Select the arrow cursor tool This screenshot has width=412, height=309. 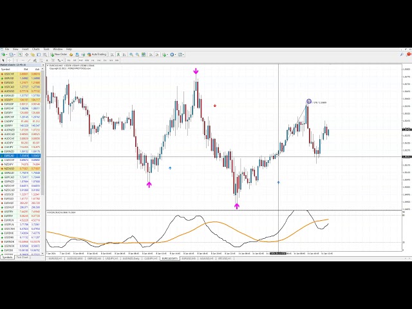click(3, 61)
